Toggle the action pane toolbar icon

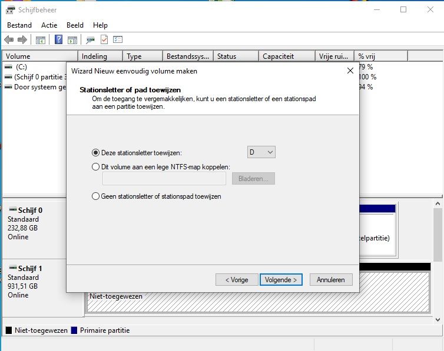tap(72, 40)
